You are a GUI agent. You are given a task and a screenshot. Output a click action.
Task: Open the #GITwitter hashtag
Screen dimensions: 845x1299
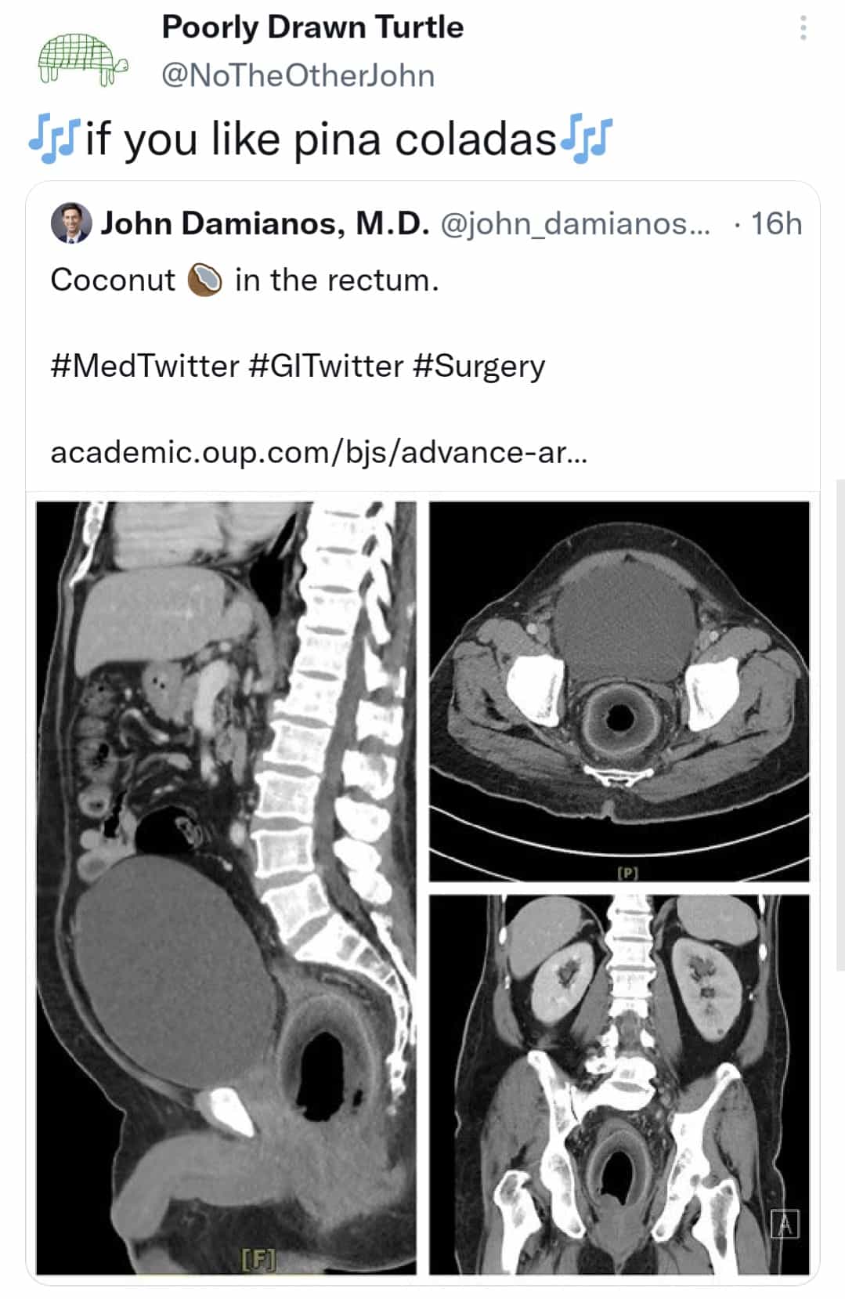(326, 366)
